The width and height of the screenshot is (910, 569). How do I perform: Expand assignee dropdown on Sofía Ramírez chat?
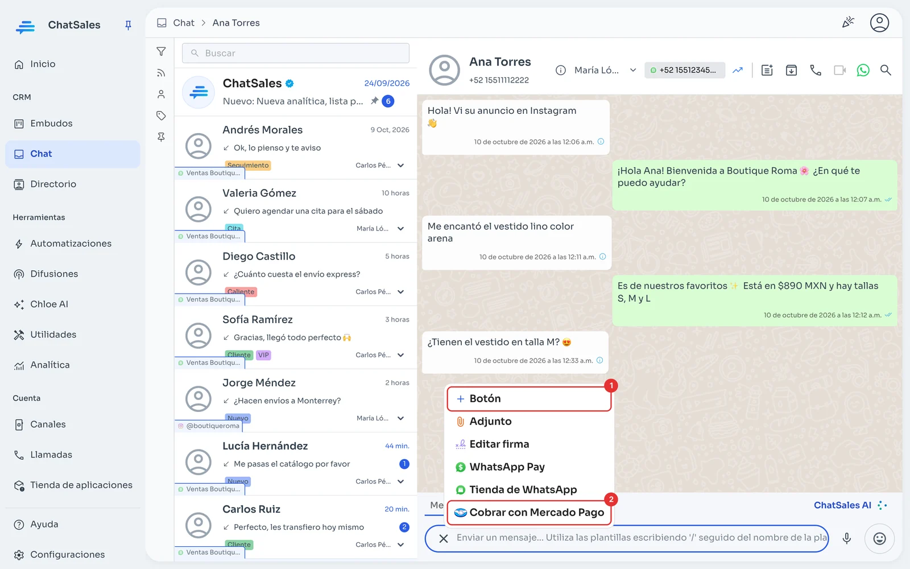[400, 355]
